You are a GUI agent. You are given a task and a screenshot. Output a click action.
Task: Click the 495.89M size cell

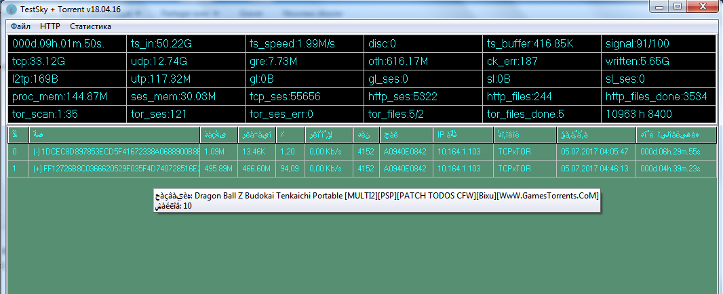point(219,168)
